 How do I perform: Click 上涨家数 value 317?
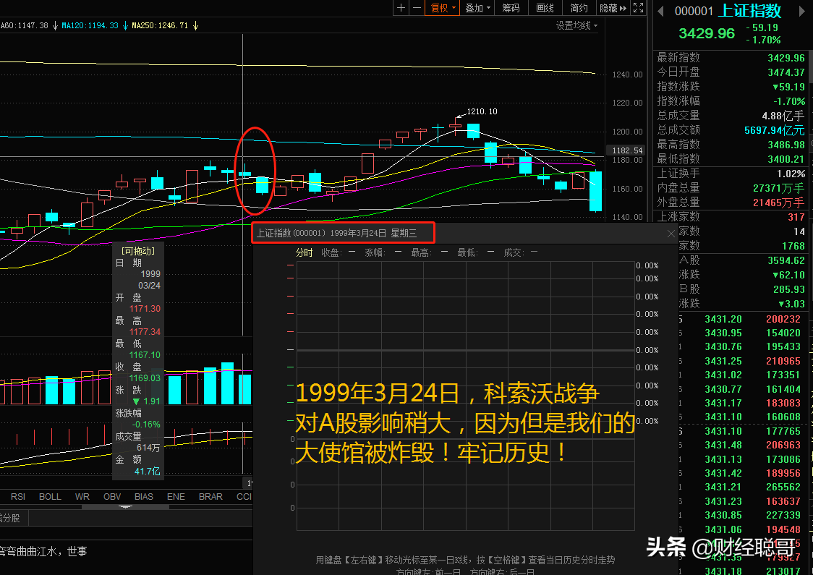[x=796, y=217]
